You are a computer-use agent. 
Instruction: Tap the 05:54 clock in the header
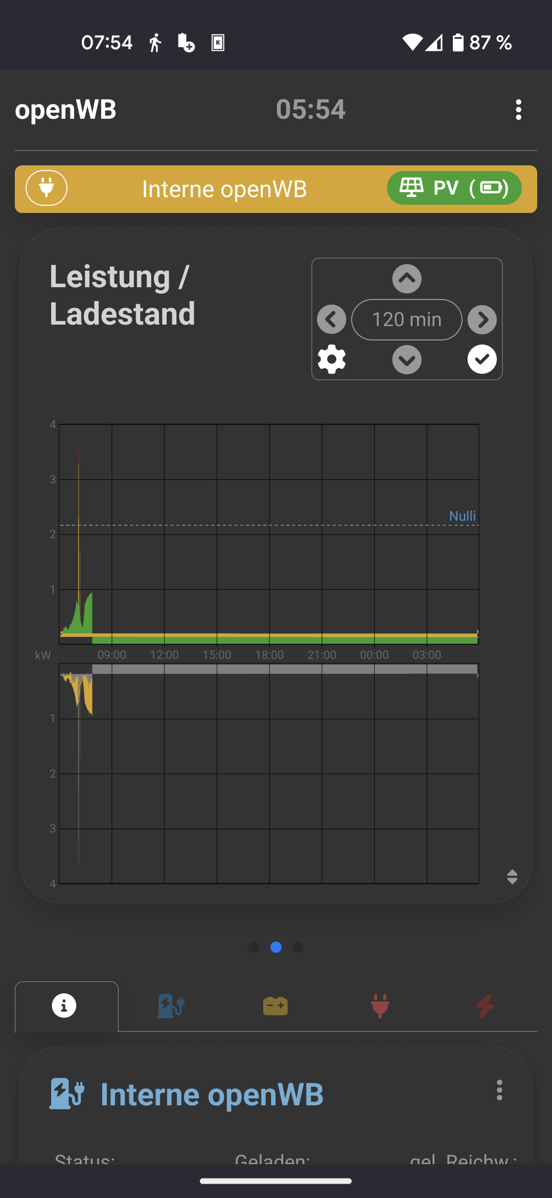tap(311, 110)
